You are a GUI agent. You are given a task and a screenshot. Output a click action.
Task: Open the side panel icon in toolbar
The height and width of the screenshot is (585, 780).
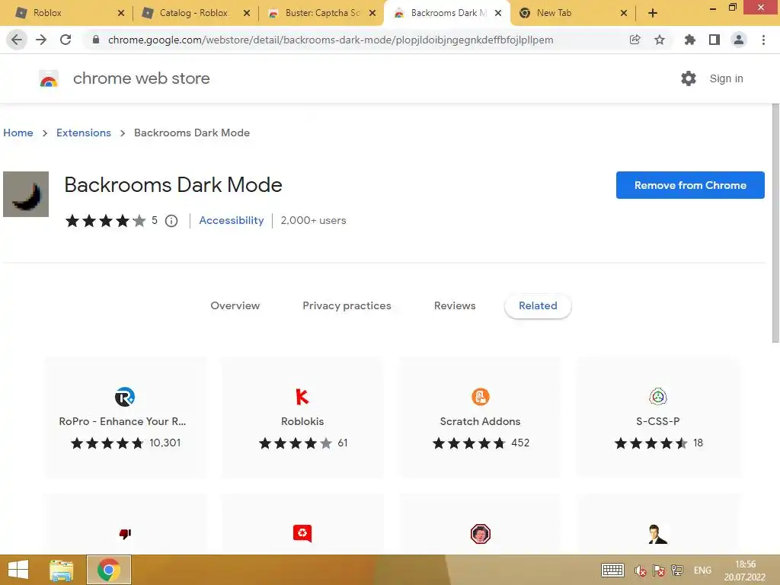[x=714, y=40]
